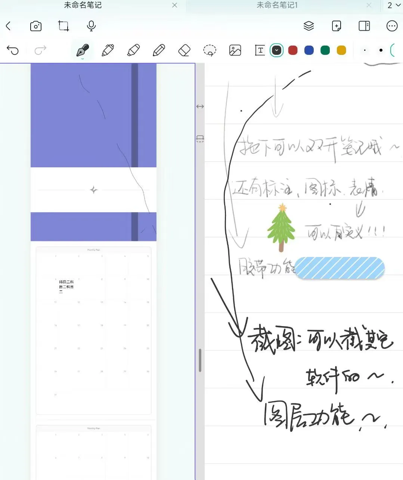Select the red ink color swatch

click(x=292, y=50)
